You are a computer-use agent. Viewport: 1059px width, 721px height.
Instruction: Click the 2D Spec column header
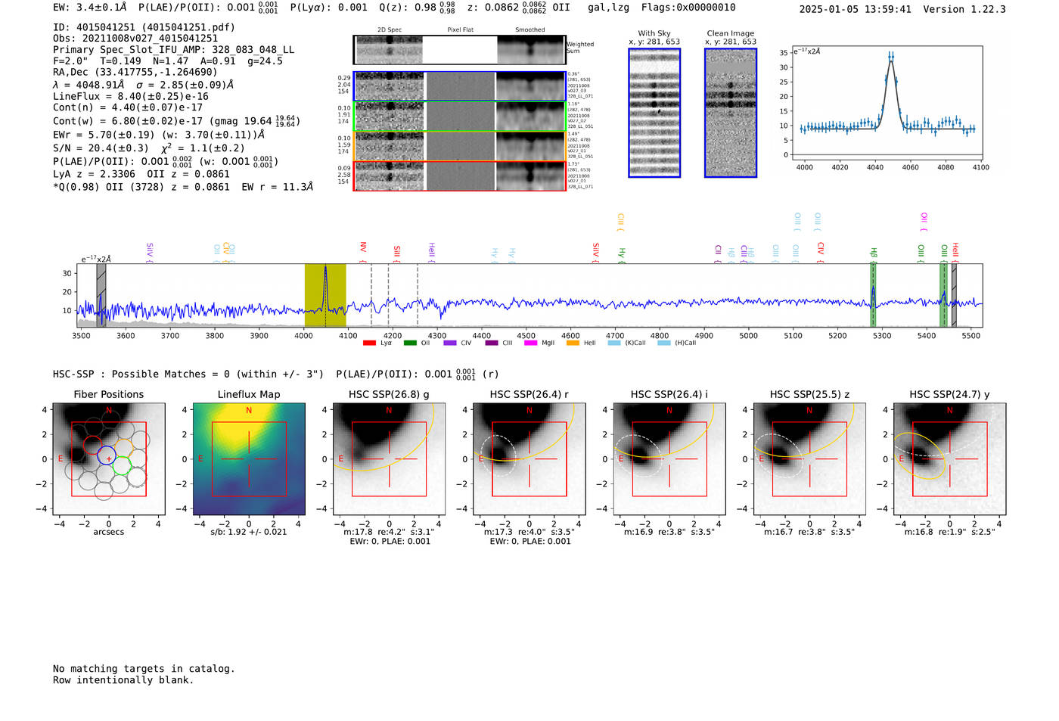click(390, 30)
